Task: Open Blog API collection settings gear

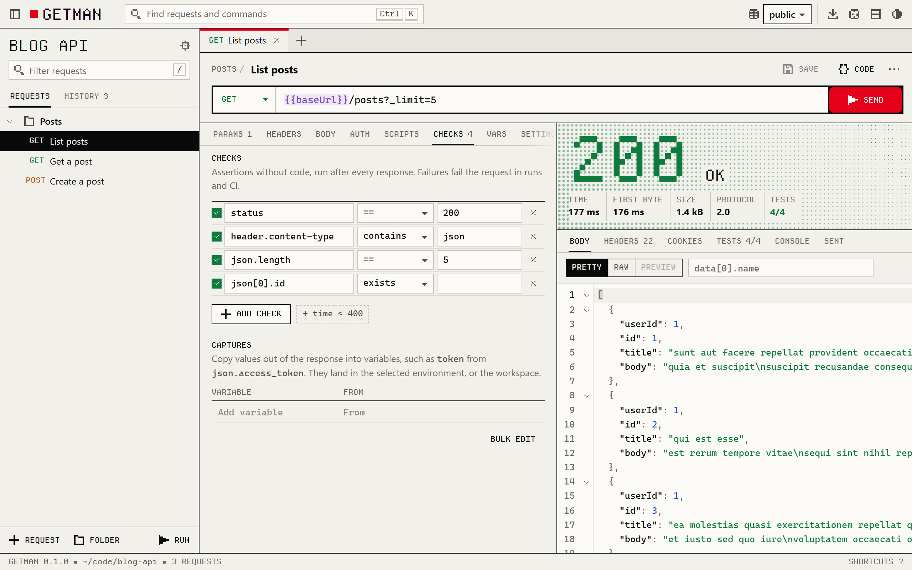Action: click(185, 46)
